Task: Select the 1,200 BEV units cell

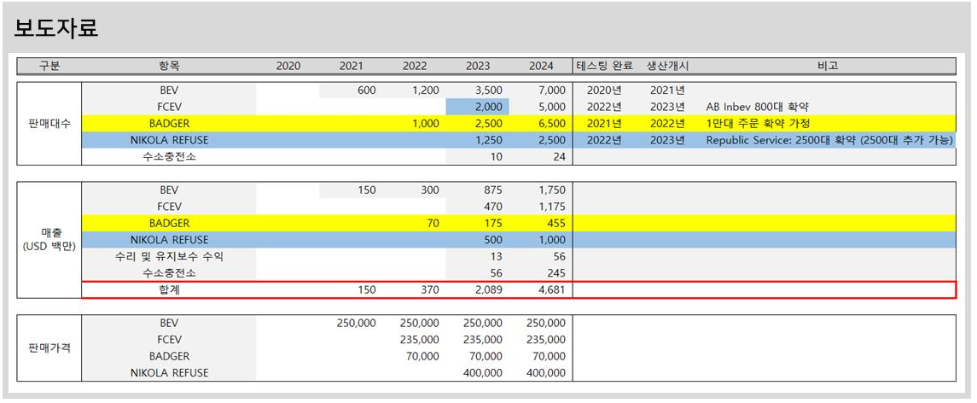Action: [426, 91]
